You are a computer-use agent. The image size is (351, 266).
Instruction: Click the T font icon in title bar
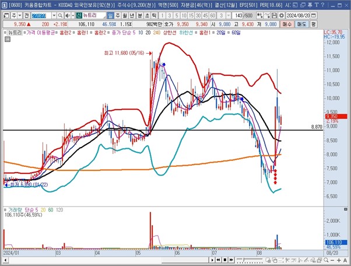tap(317, 5)
